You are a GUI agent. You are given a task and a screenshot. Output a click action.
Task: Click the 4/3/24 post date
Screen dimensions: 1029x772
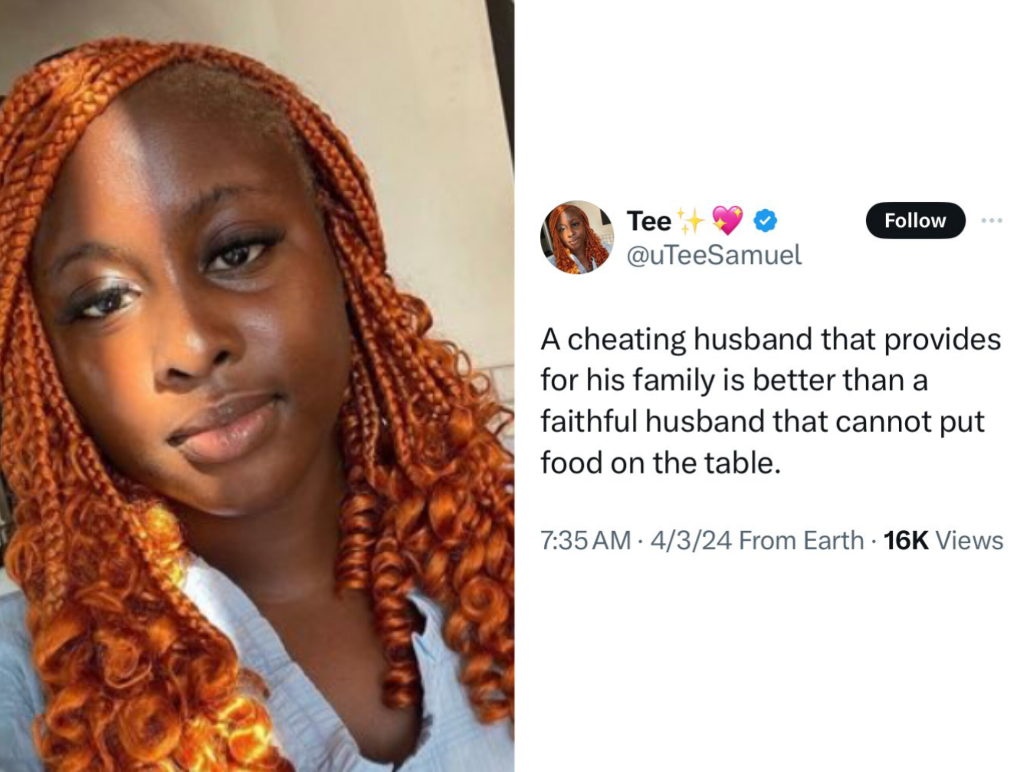[691, 541]
